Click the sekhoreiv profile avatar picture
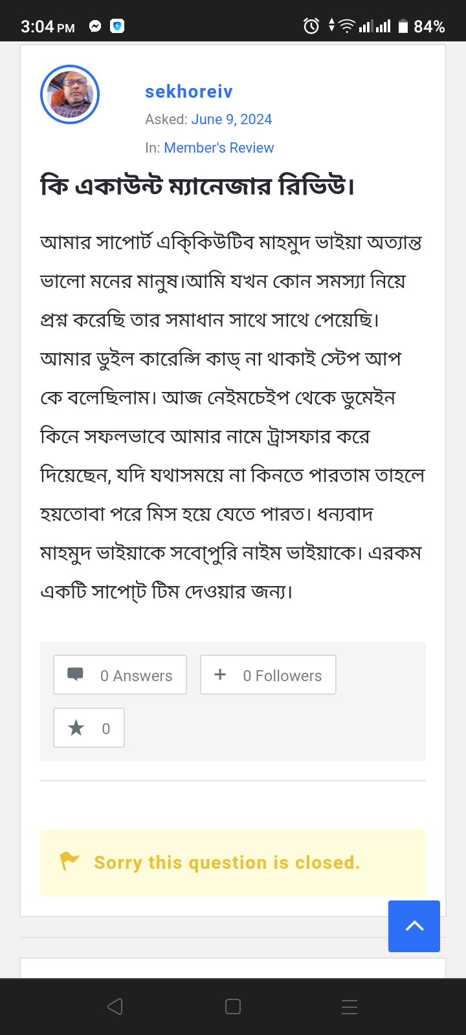 pyautogui.click(x=70, y=94)
